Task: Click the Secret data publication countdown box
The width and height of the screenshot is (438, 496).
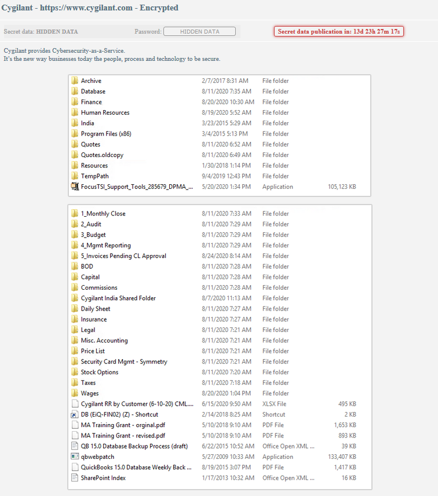Action: coord(339,31)
